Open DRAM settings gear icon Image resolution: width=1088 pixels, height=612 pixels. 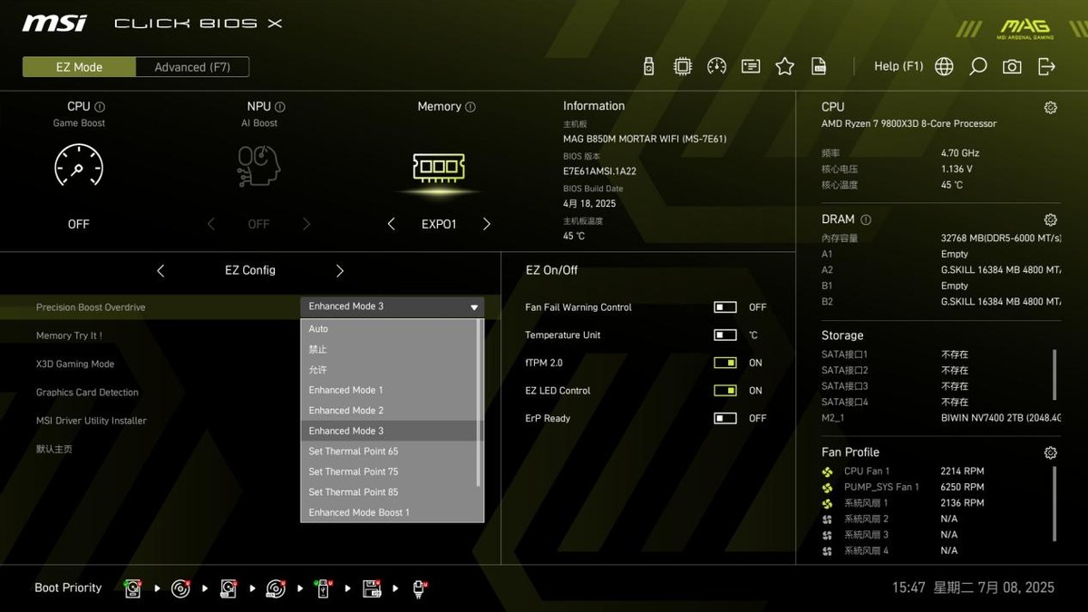click(x=1050, y=219)
